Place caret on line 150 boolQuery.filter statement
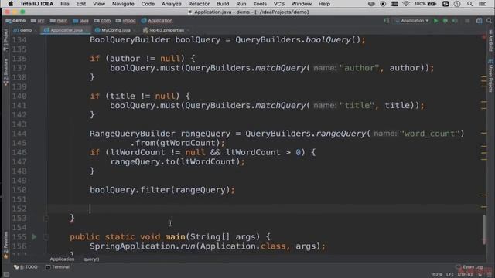Image resolution: width=495 pixels, height=278 pixels. coord(162,190)
